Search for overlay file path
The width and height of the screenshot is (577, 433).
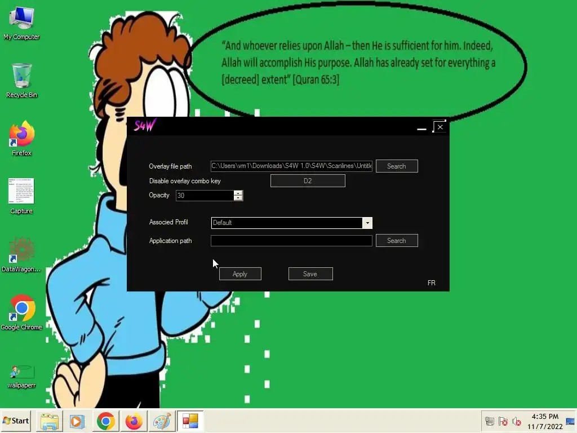(397, 166)
